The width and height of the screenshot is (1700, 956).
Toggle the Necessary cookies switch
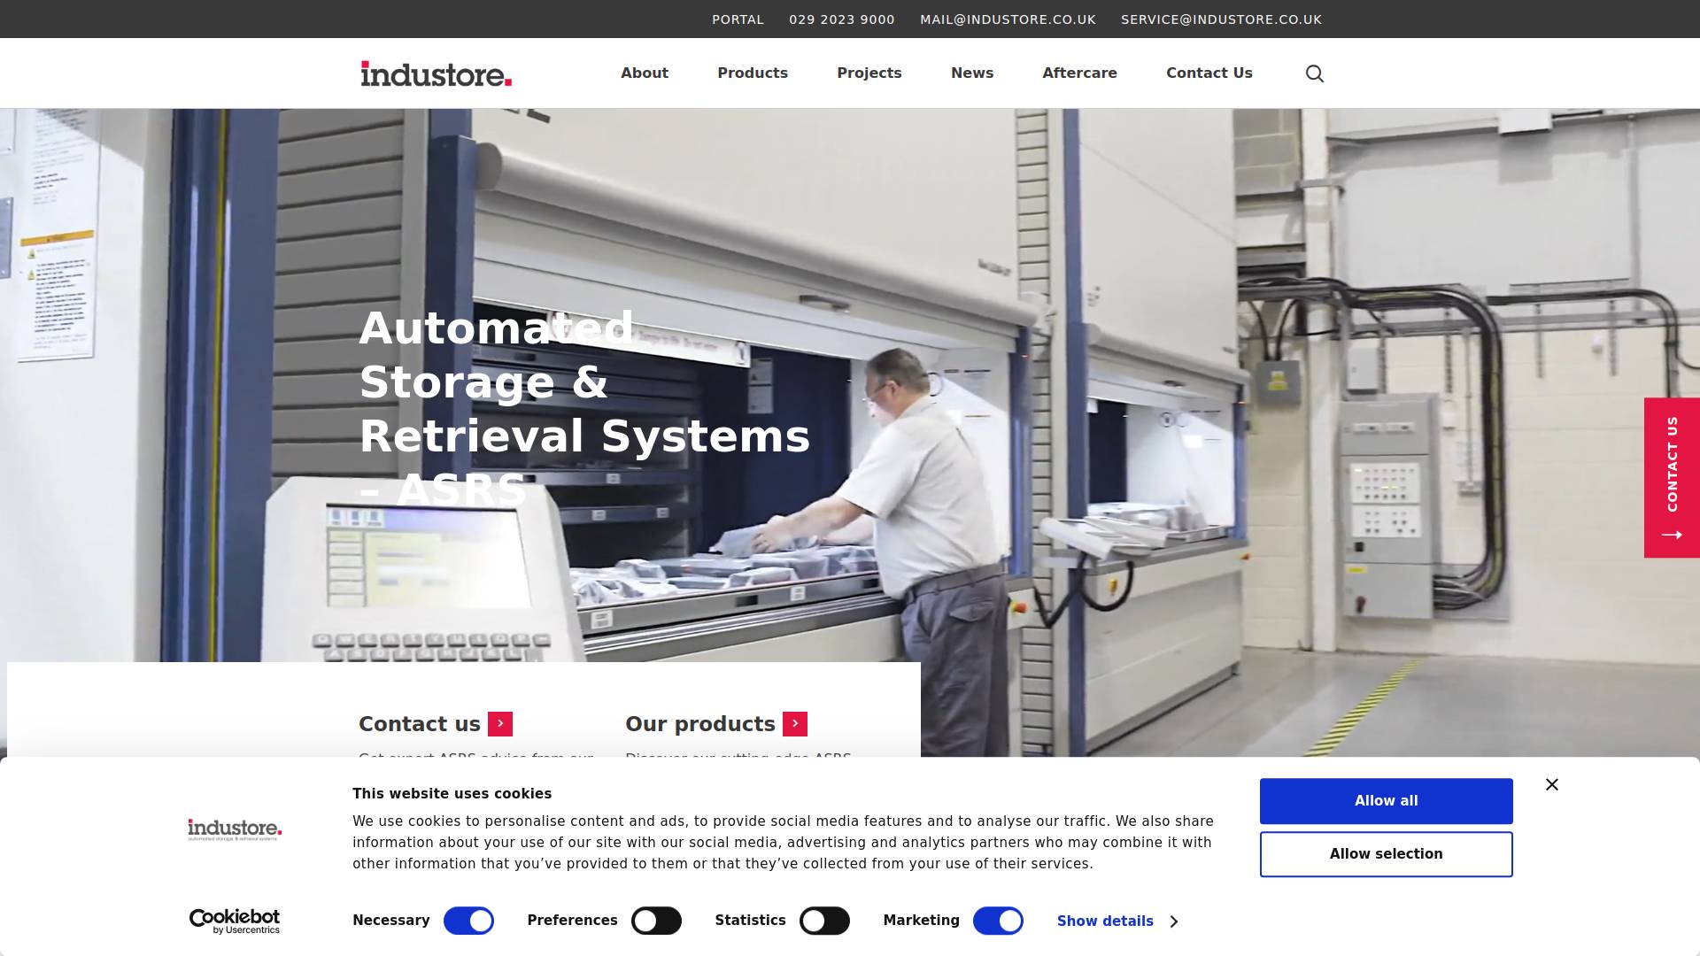(x=468, y=921)
